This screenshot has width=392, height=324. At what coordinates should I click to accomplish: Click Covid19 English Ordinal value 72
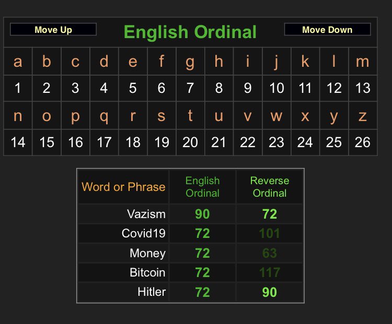tap(202, 233)
